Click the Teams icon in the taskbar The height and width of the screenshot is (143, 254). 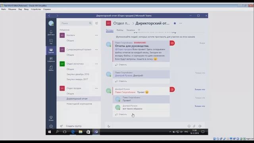coord(96,132)
